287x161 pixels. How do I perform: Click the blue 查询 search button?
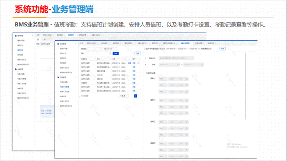pos(116,53)
